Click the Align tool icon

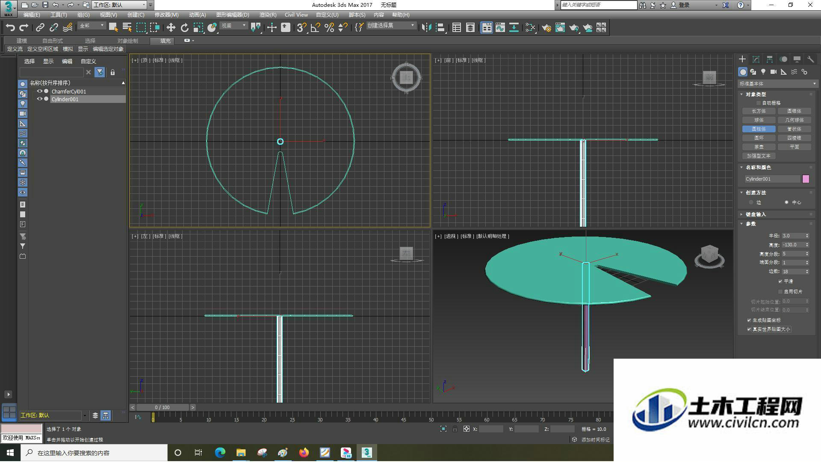[x=440, y=28]
